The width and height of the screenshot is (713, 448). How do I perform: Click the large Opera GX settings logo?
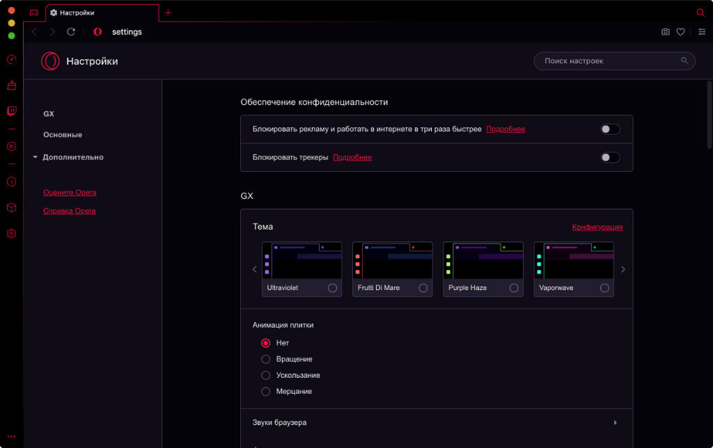50,61
